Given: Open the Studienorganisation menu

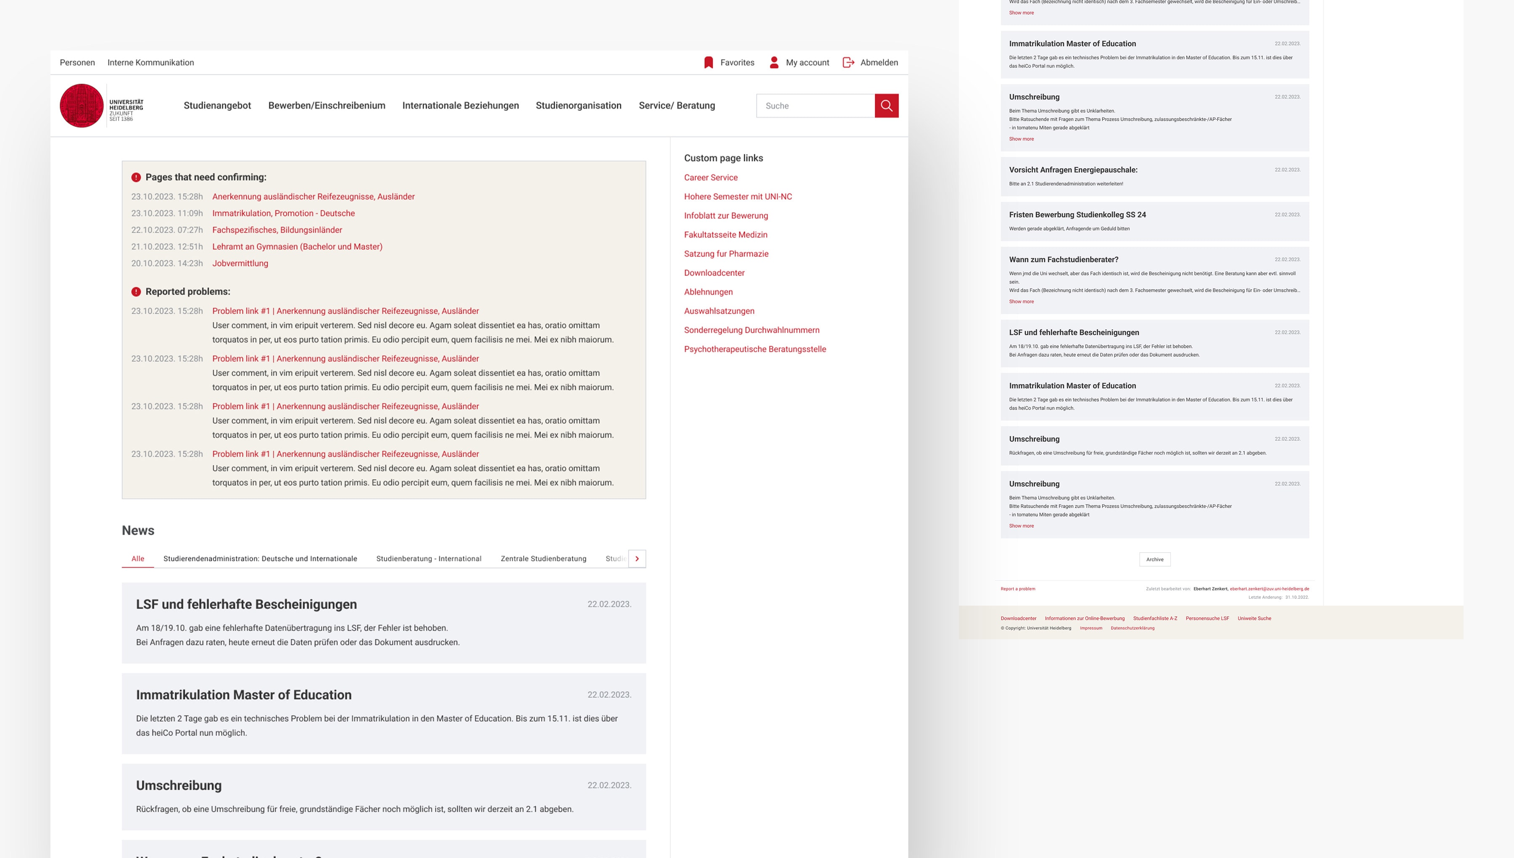Looking at the screenshot, I should (579, 106).
